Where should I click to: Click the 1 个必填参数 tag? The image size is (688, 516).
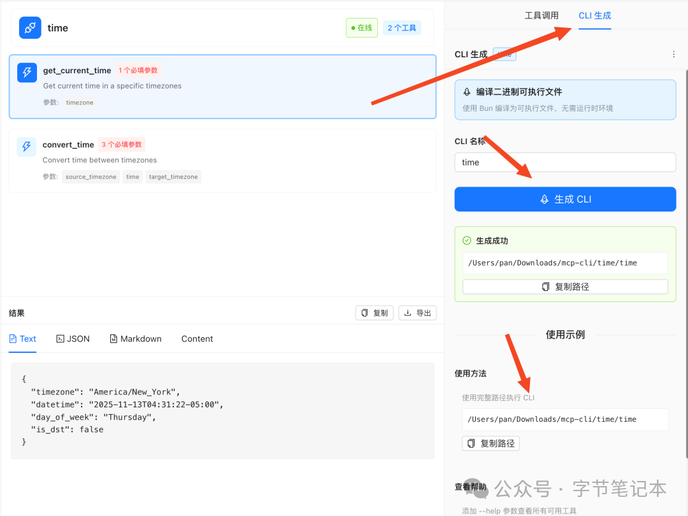tap(138, 70)
